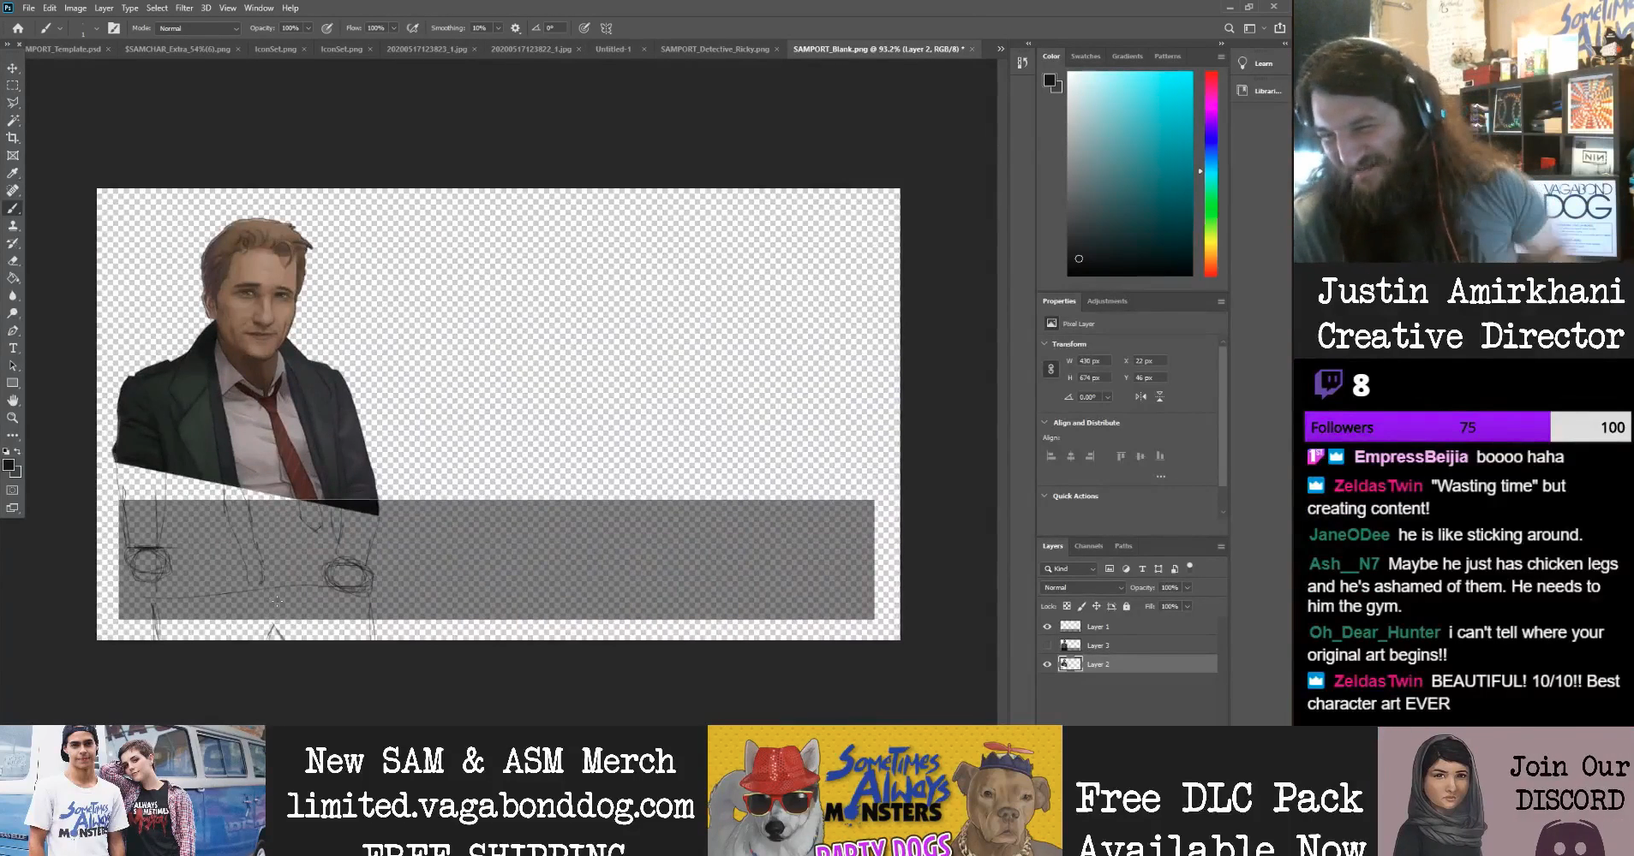The image size is (1634, 856).
Task: Select the Polygonal Lasso tool
Action: point(13,103)
